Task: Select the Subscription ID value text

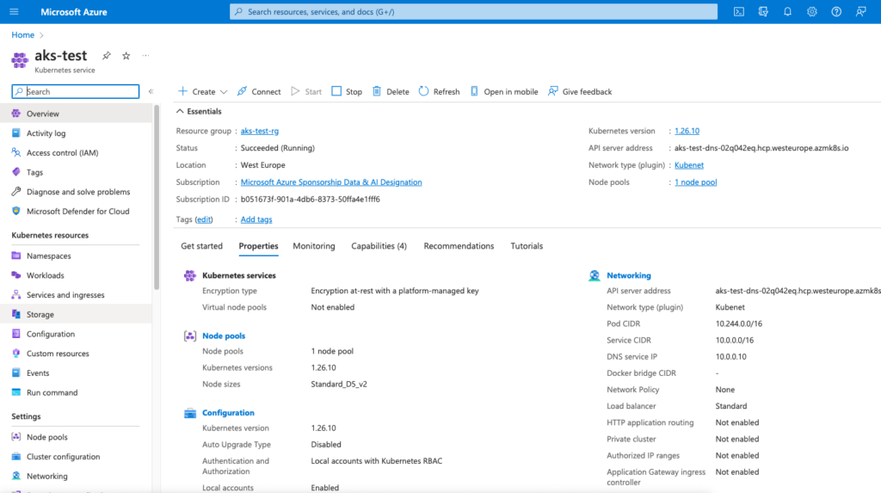Action: tap(310, 200)
